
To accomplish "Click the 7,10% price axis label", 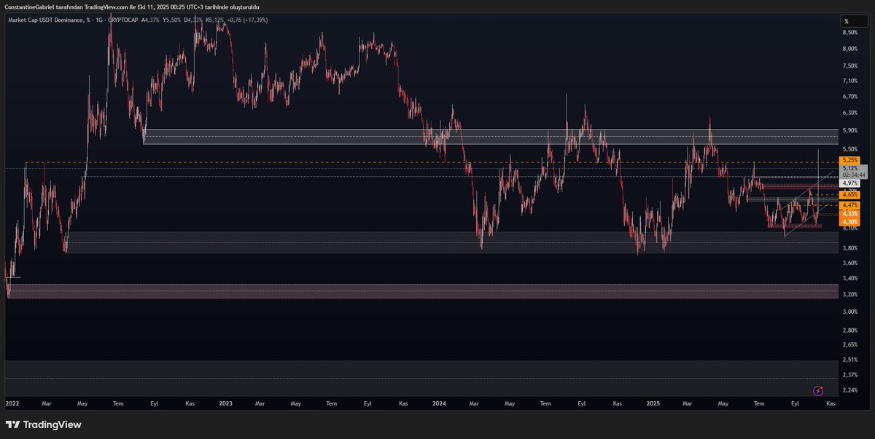I will 850,80.
